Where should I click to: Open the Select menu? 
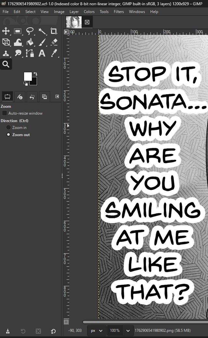[x=30, y=12]
